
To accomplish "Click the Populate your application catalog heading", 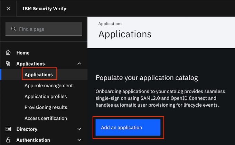I will (x=147, y=78).
